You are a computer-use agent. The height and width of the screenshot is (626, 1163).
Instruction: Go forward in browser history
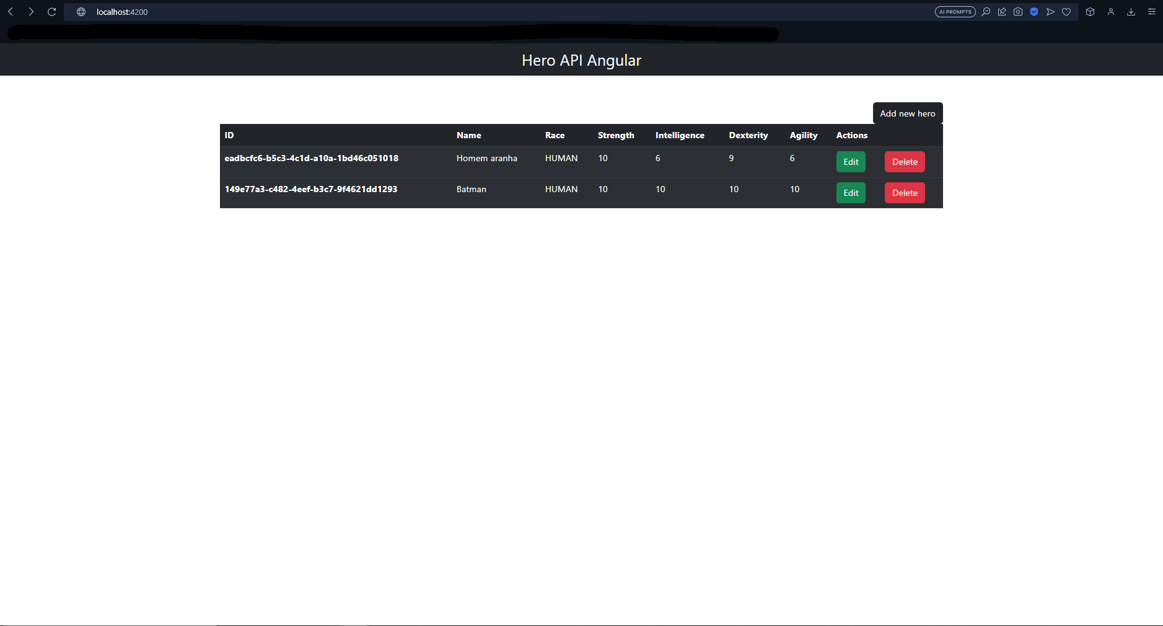[31, 12]
